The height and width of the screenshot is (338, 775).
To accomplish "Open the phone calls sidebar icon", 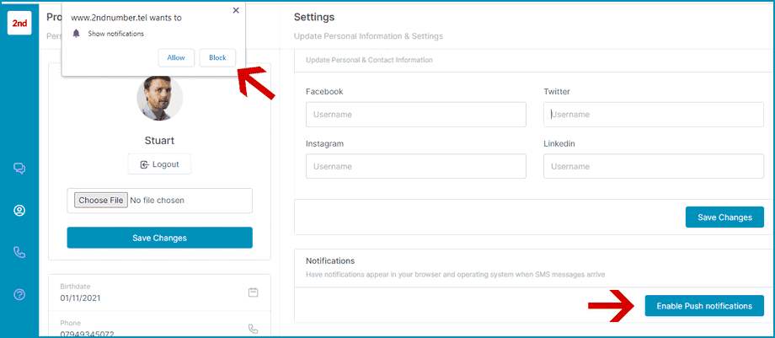I will point(19,252).
